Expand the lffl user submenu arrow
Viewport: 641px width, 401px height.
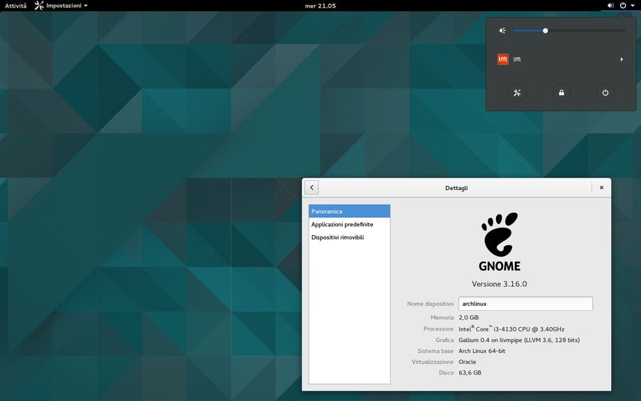621,59
